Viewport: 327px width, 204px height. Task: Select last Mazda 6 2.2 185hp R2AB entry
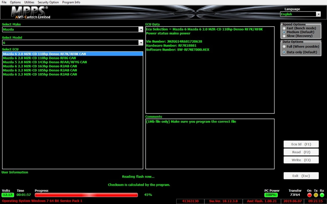pos(73,74)
